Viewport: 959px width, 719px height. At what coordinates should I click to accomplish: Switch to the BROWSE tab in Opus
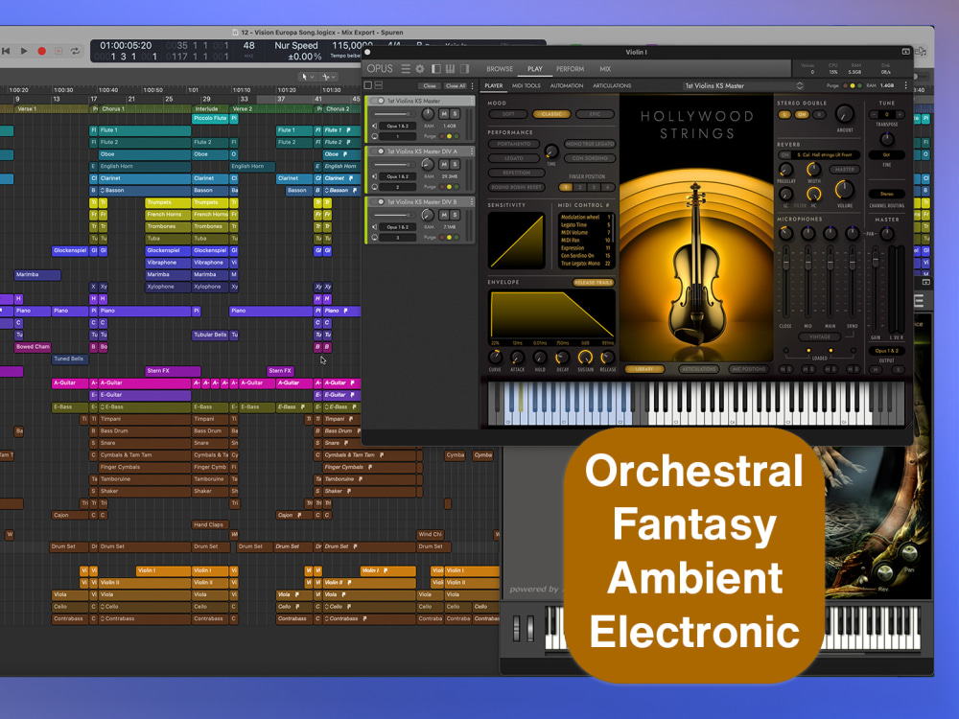[500, 69]
